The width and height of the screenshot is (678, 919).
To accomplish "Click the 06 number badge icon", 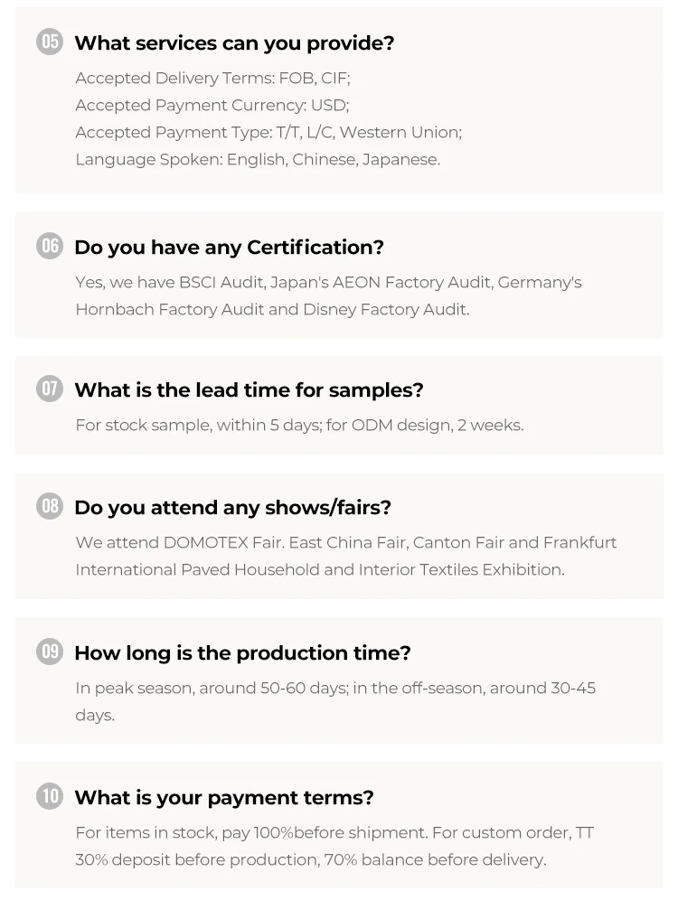I will (50, 246).
